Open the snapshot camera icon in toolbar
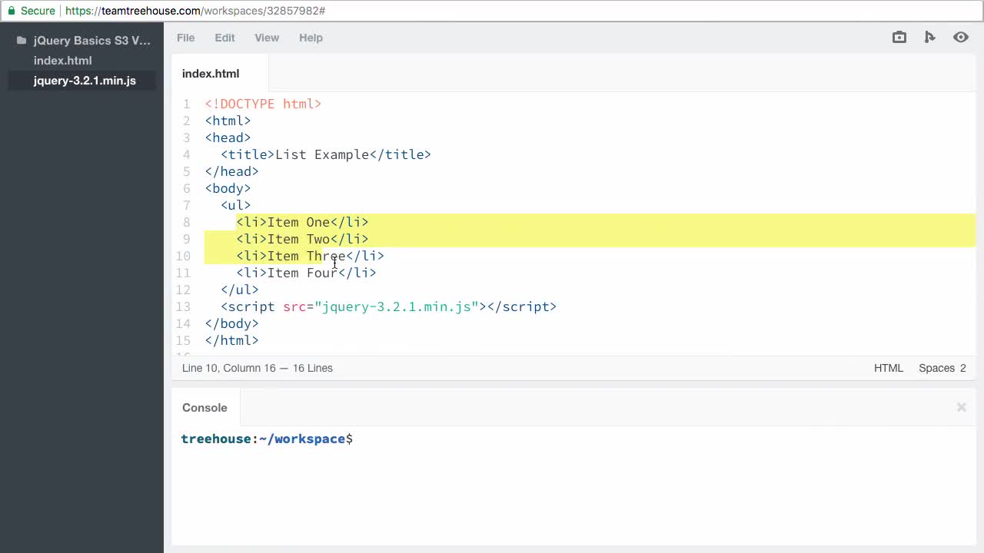Image resolution: width=984 pixels, height=553 pixels. 899,37
